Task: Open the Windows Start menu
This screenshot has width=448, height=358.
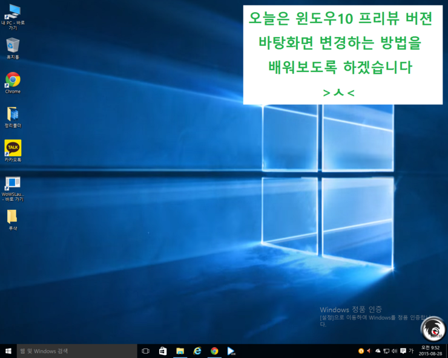Action: point(8,351)
